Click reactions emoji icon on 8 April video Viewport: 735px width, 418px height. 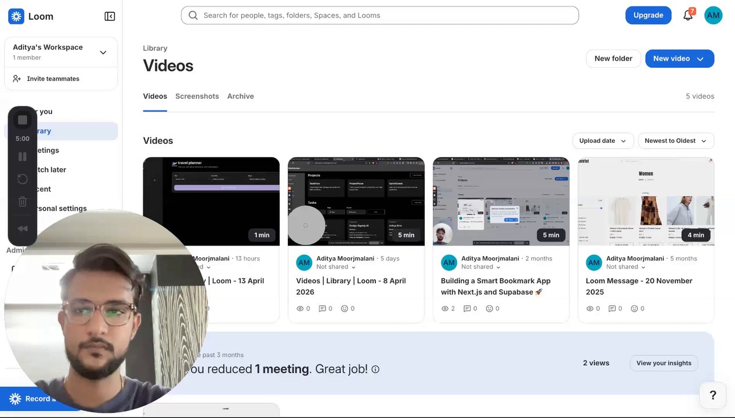(345, 309)
